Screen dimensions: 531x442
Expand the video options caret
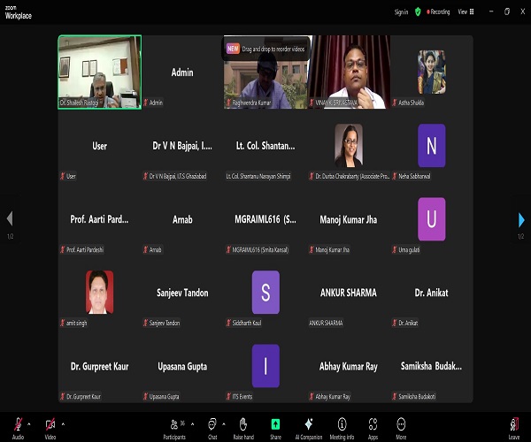(63, 423)
